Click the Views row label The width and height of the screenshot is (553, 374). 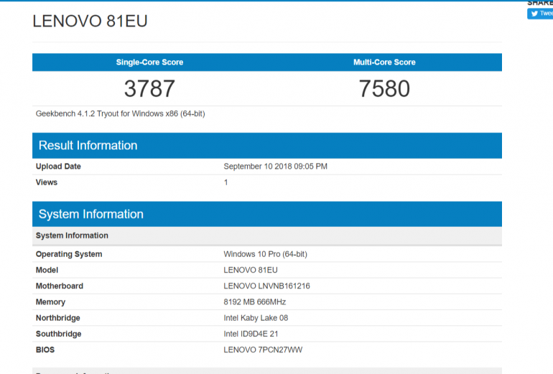[47, 182]
